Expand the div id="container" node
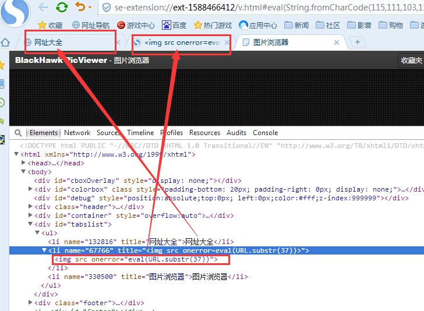Viewport: 424px width, 311px height. [30, 215]
